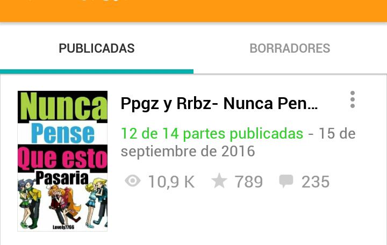Image resolution: width=387 pixels, height=245 pixels.
Task: Click the blue 'Pense' word on the cover
Action: (x=63, y=134)
